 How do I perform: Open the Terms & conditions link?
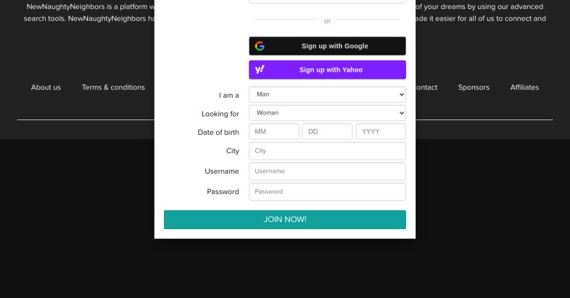click(x=113, y=87)
